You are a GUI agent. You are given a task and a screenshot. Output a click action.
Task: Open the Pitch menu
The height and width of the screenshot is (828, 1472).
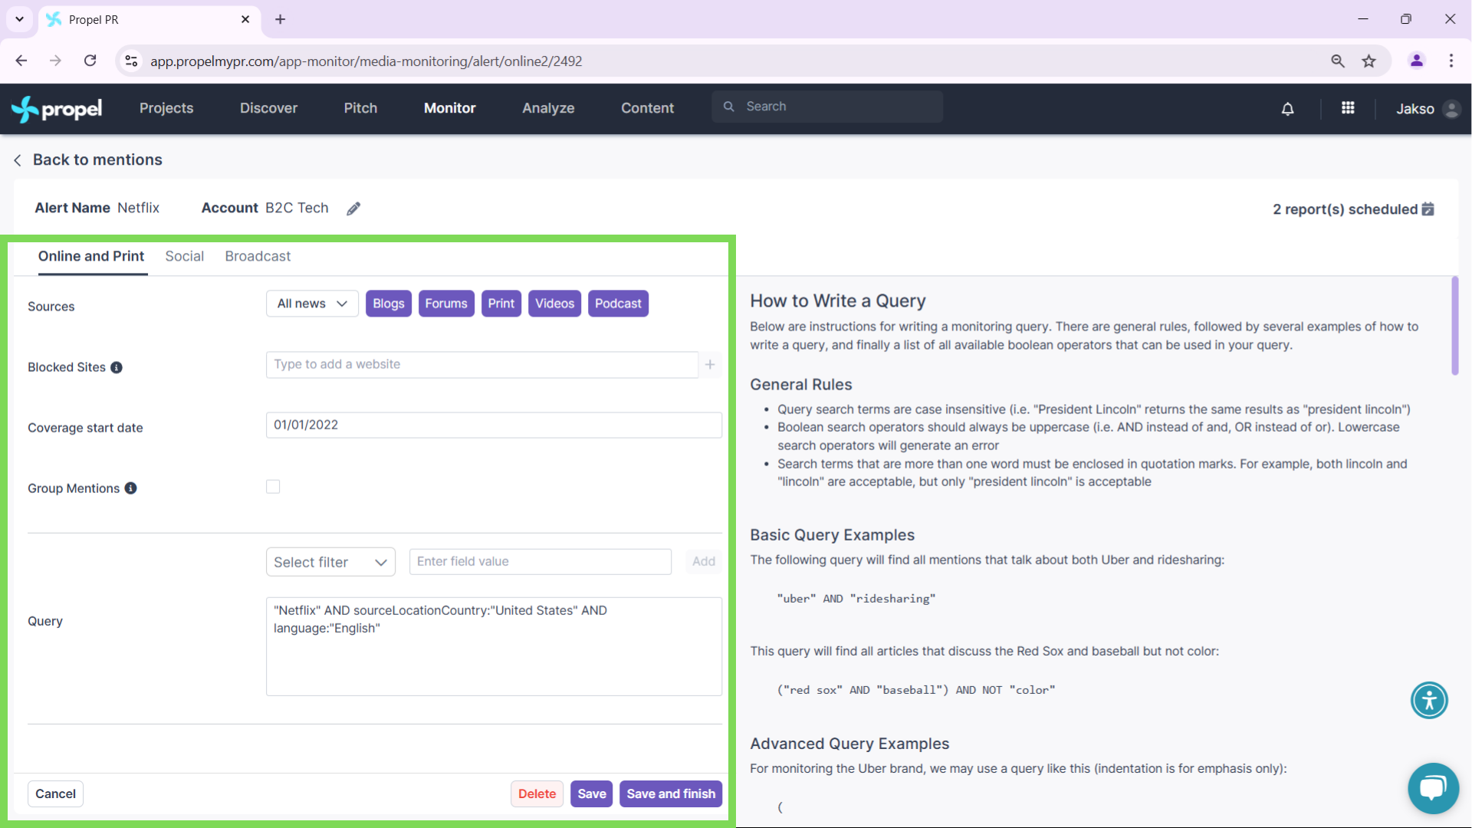(360, 108)
